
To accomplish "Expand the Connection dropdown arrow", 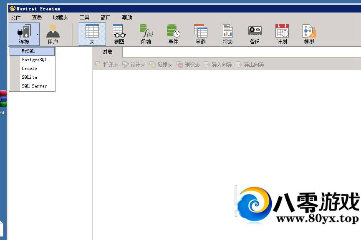I will (38, 35).
